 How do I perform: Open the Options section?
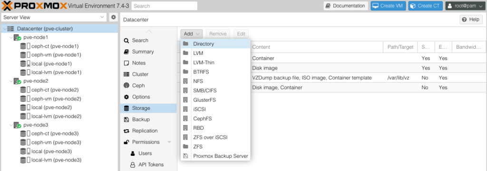148,97
